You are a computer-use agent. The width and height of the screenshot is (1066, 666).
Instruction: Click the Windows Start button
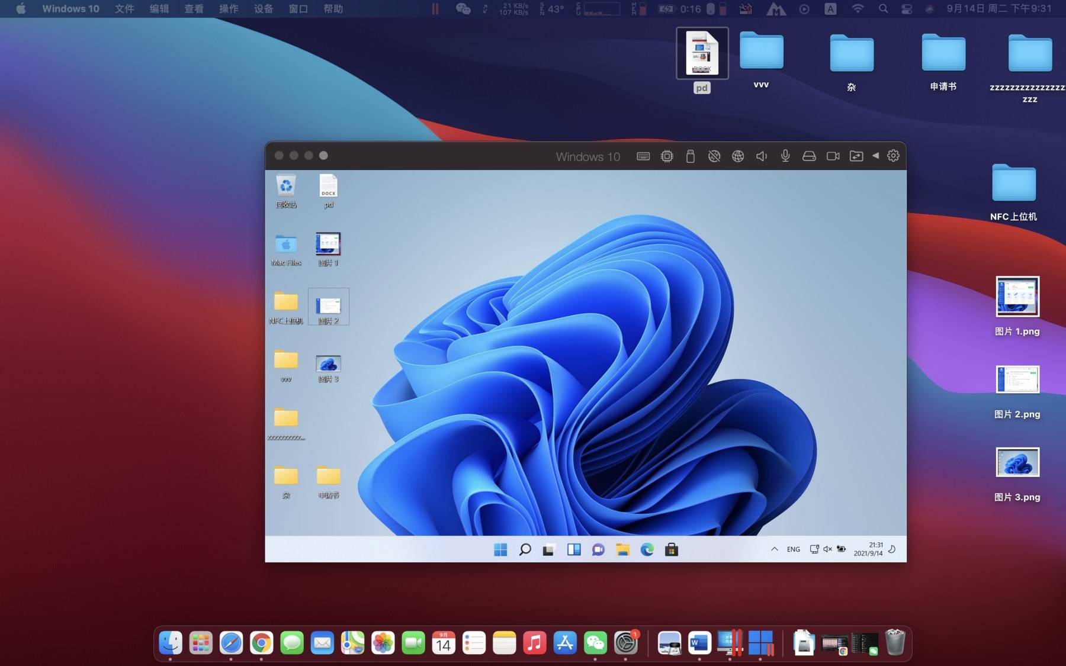pyautogui.click(x=500, y=549)
